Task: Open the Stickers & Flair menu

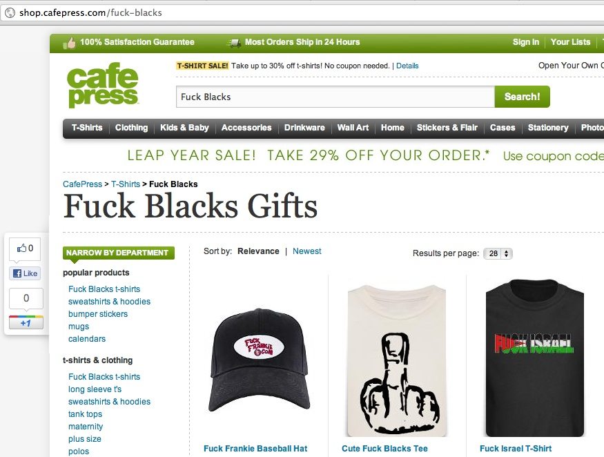Action: [447, 128]
